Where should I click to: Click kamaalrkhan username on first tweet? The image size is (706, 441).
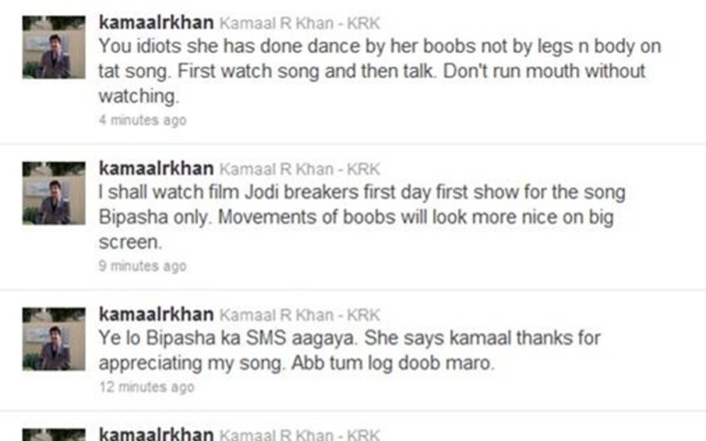click(x=156, y=23)
